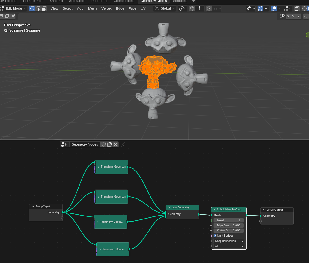Collapse the Group Output node
This screenshot has width=309, height=263.
tap(264, 210)
